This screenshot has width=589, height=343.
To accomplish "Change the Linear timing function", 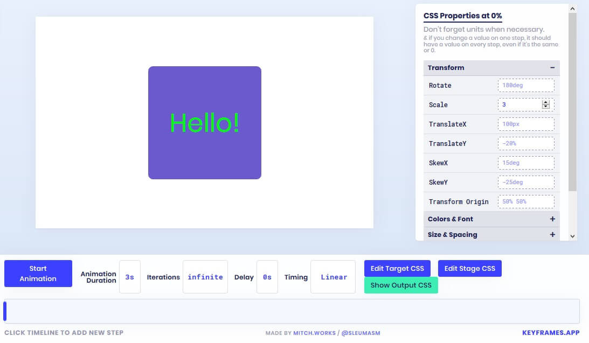I will pos(333,277).
